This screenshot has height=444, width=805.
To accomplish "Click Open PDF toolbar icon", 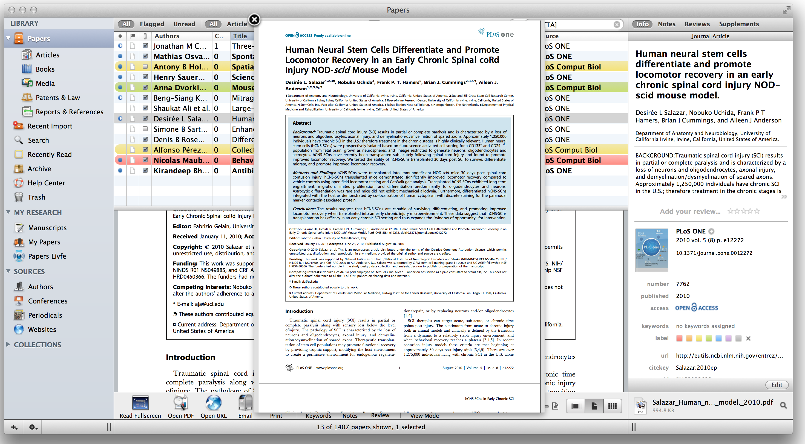I will click(181, 403).
